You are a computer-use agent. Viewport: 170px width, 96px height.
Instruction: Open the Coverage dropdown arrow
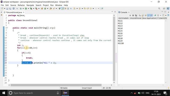coord(34,9)
